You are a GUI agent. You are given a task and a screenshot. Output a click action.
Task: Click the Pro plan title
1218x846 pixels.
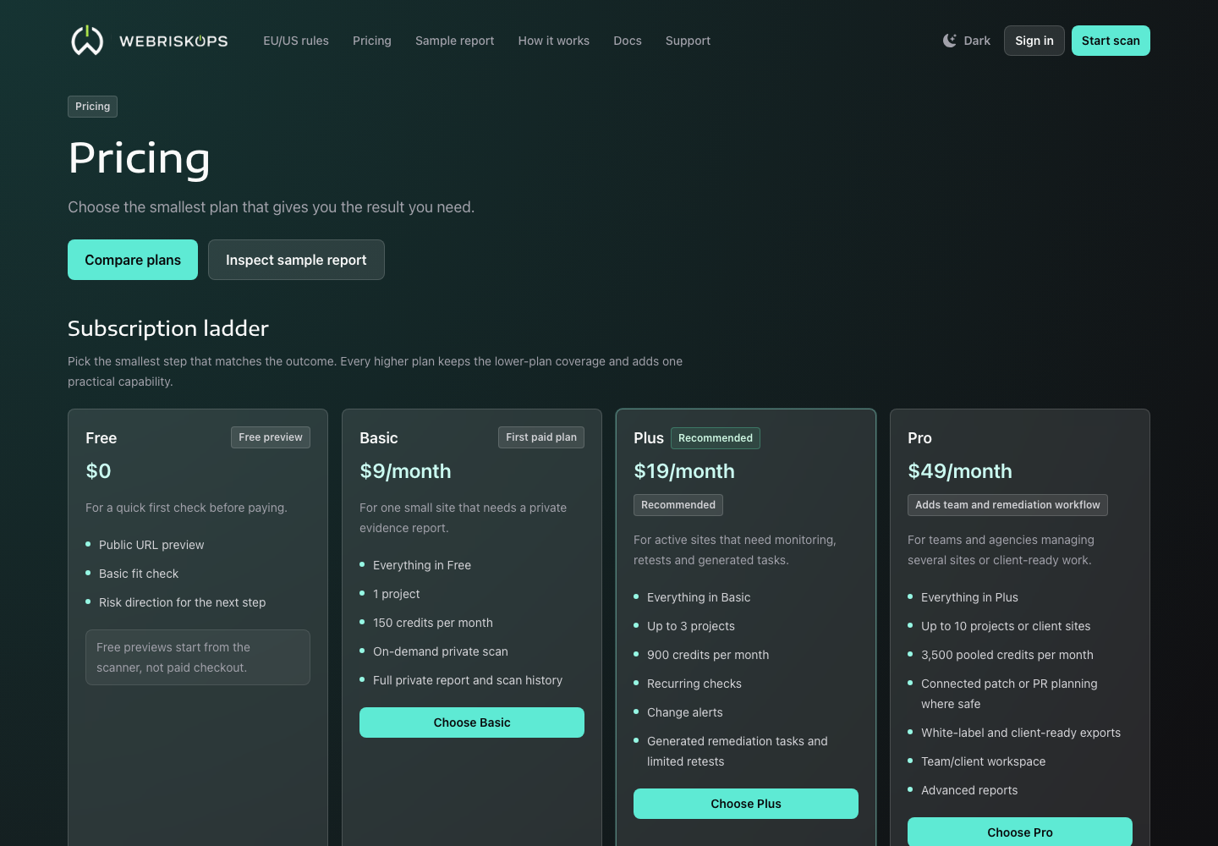tap(919, 438)
